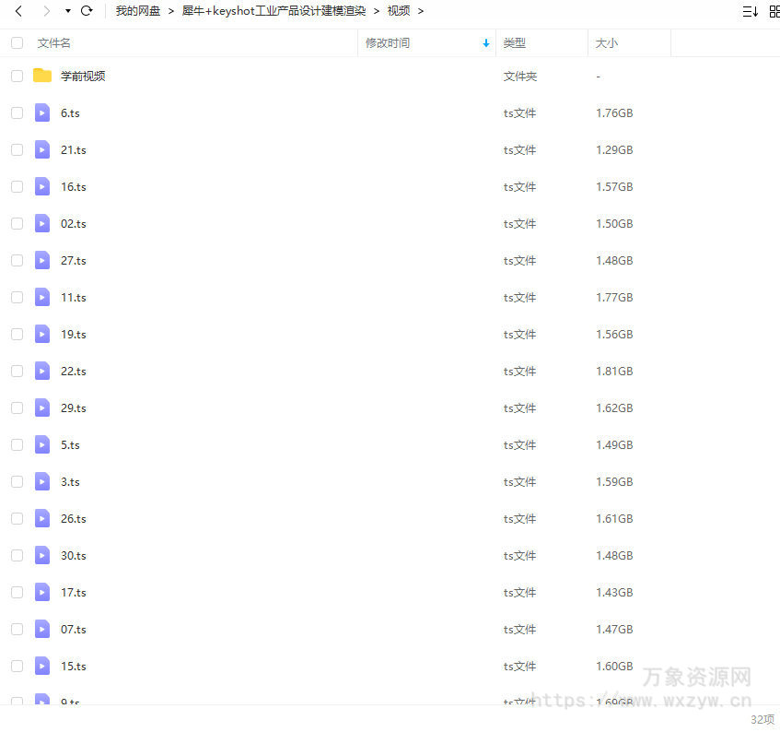780x732 pixels.
Task: Click the play icon next to 16.ts
Action: [x=42, y=186]
